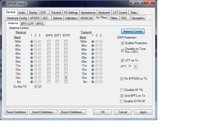220x136 pixels.
Task: Check EXT1 for receive 6m
Action: (57, 82)
